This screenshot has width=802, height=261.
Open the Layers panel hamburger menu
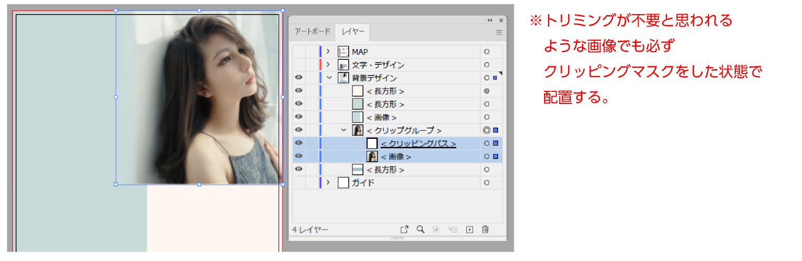tap(499, 32)
